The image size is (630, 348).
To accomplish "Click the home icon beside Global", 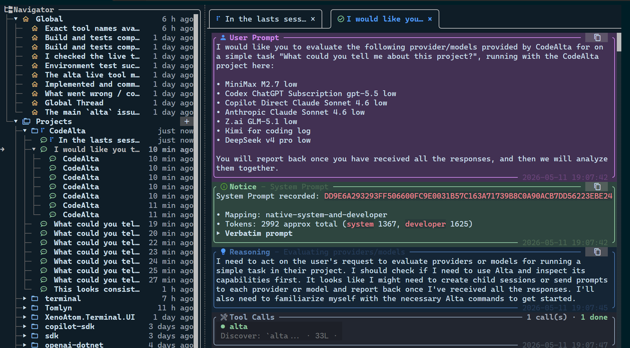I will click(x=26, y=19).
